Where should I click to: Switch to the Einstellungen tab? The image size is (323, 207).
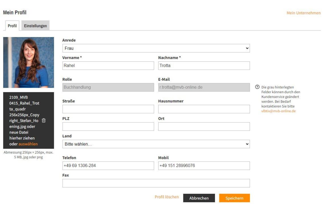pos(35,26)
